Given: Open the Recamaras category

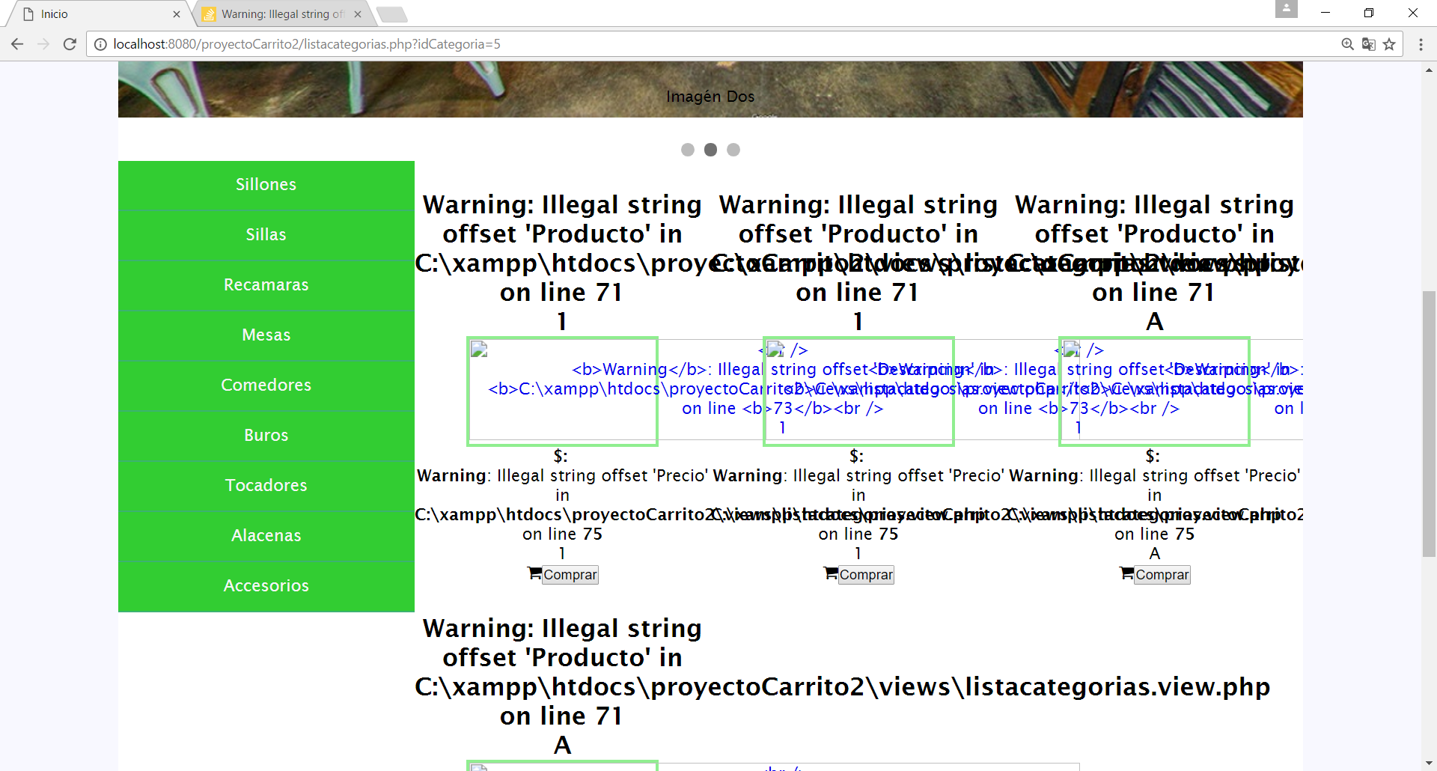Looking at the screenshot, I should [x=266, y=285].
